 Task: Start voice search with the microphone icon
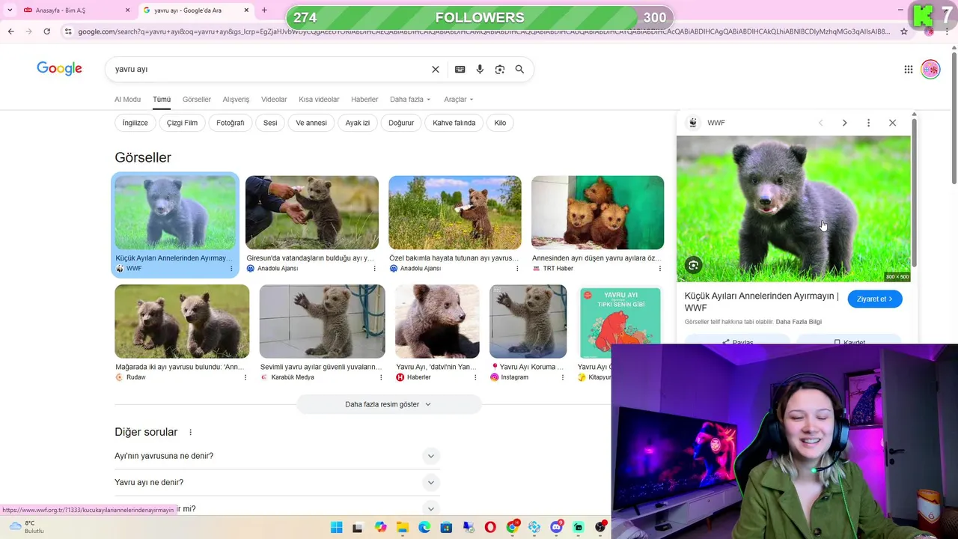(x=480, y=69)
